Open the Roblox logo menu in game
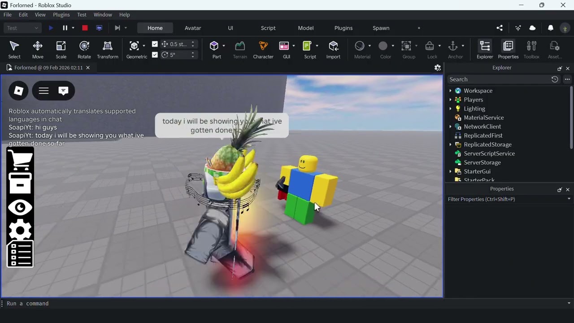The image size is (574, 323). (18, 91)
